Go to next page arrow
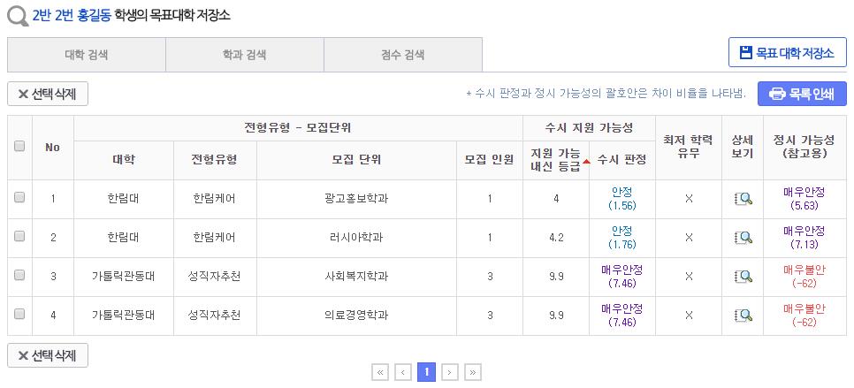The width and height of the screenshot is (854, 388). tap(449, 372)
